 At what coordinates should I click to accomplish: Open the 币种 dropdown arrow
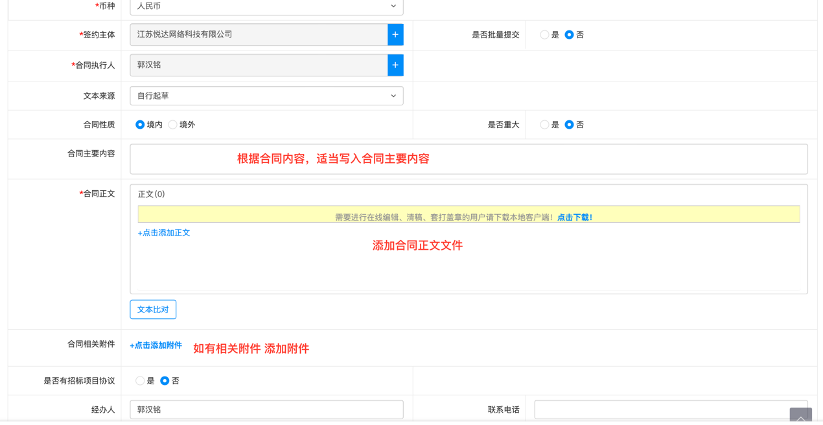tap(393, 7)
